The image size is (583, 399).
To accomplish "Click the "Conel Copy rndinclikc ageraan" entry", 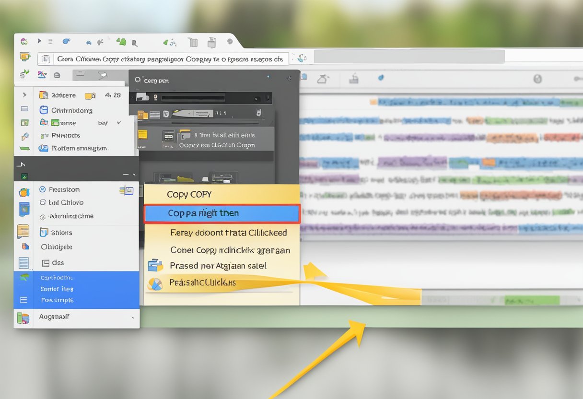I will [230, 250].
